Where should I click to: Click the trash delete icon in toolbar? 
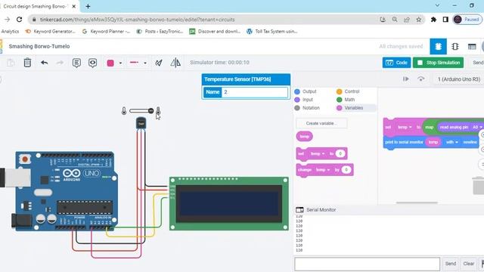pos(27,63)
